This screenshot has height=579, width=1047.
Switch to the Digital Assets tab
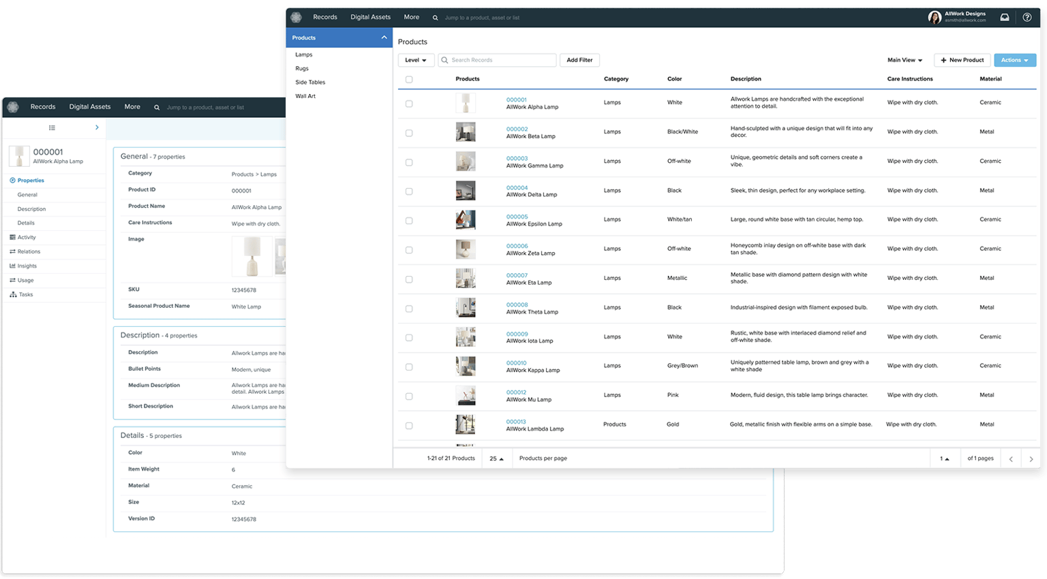click(370, 17)
